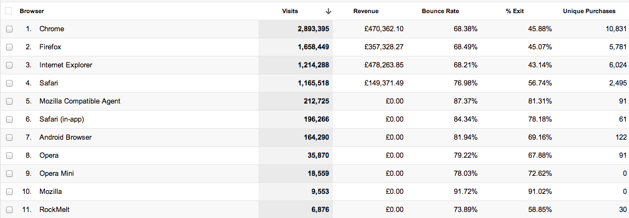Open the Chrome browser link
Image resolution: width=629 pixels, height=218 pixels.
[x=52, y=29]
